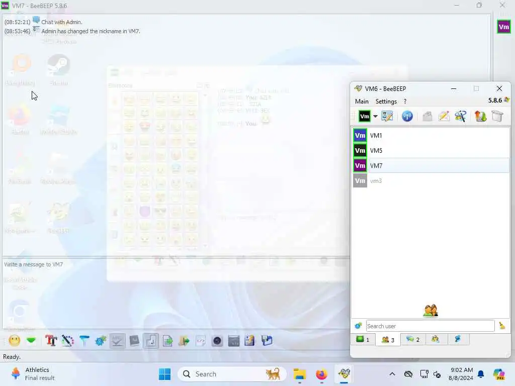
Task: Switch to the blue speech bubble tab
Action: click(x=458, y=339)
